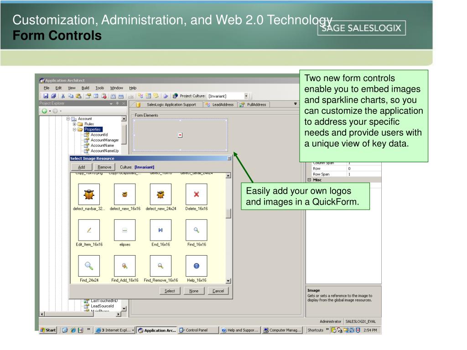The image size is (467, 350).
Task: Open the Back button history dropdown arrow
Action: (50, 111)
